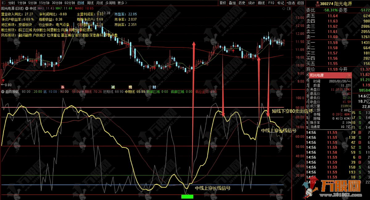This screenshot has width=370, height=200.
Task: Click the green signal bar at chart bottom
Action: tap(187, 196)
